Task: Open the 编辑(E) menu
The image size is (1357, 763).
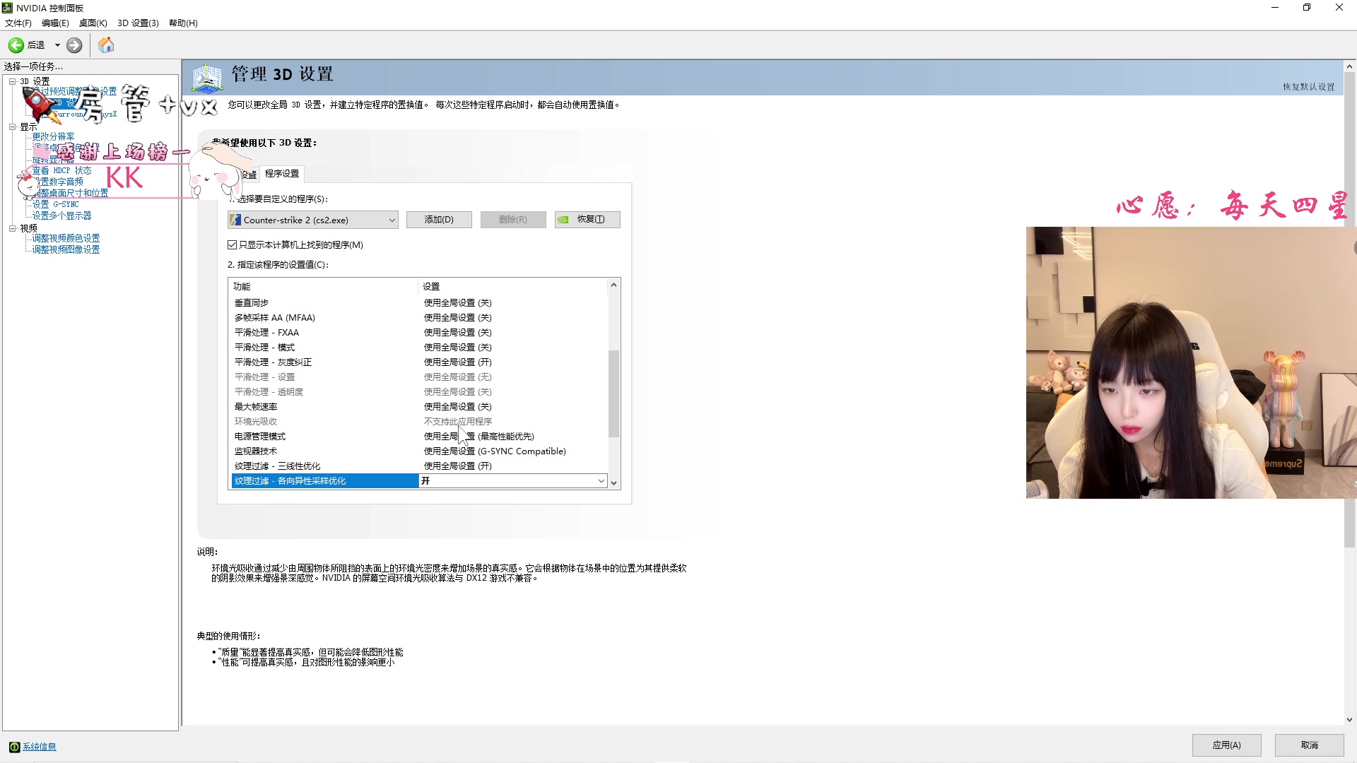Action: 55,23
